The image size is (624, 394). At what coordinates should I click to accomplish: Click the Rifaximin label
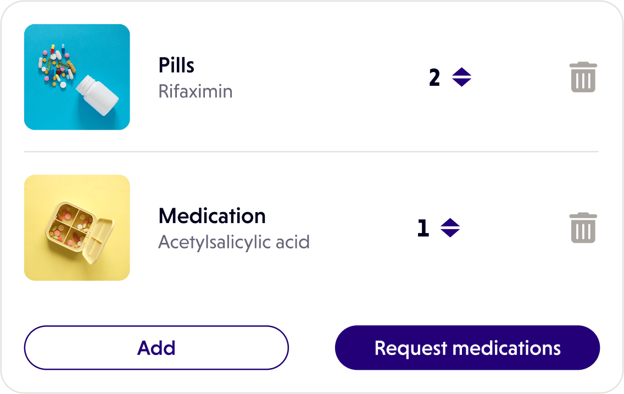point(195,91)
